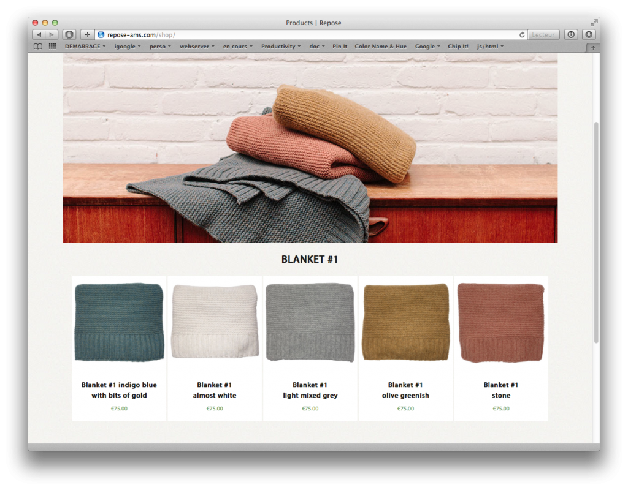Open the reading list book icon

pyautogui.click(x=38, y=47)
